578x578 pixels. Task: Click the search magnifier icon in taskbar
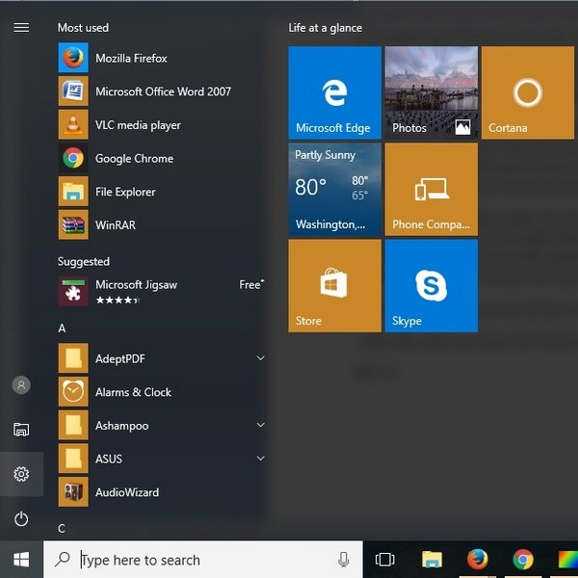(x=63, y=559)
